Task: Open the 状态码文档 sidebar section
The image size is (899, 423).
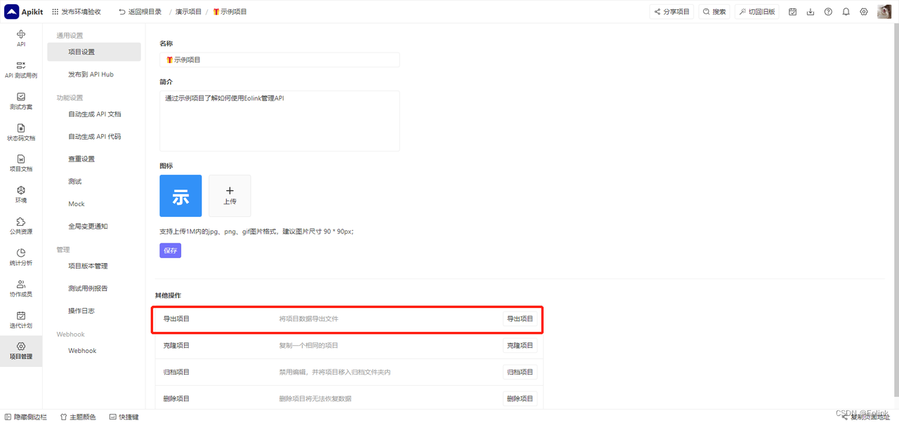Action: [21, 133]
